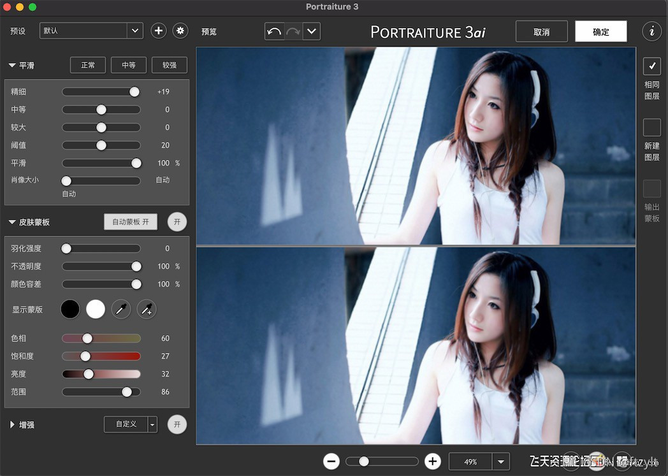Click the 预览 preview label

[209, 31]
